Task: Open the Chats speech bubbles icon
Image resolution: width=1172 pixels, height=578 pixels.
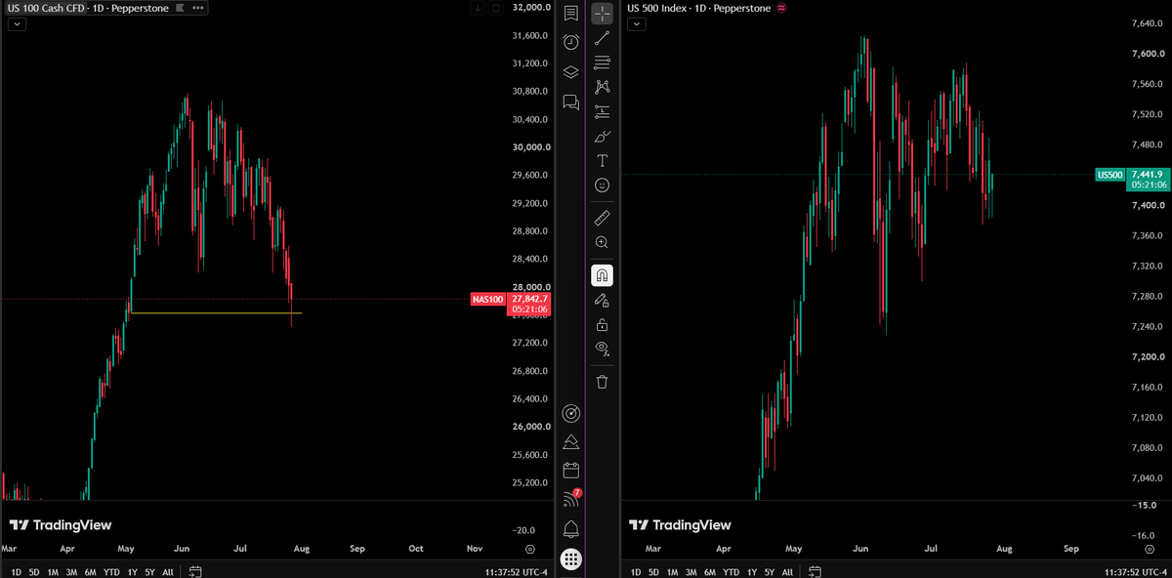Action: [571, 102]
